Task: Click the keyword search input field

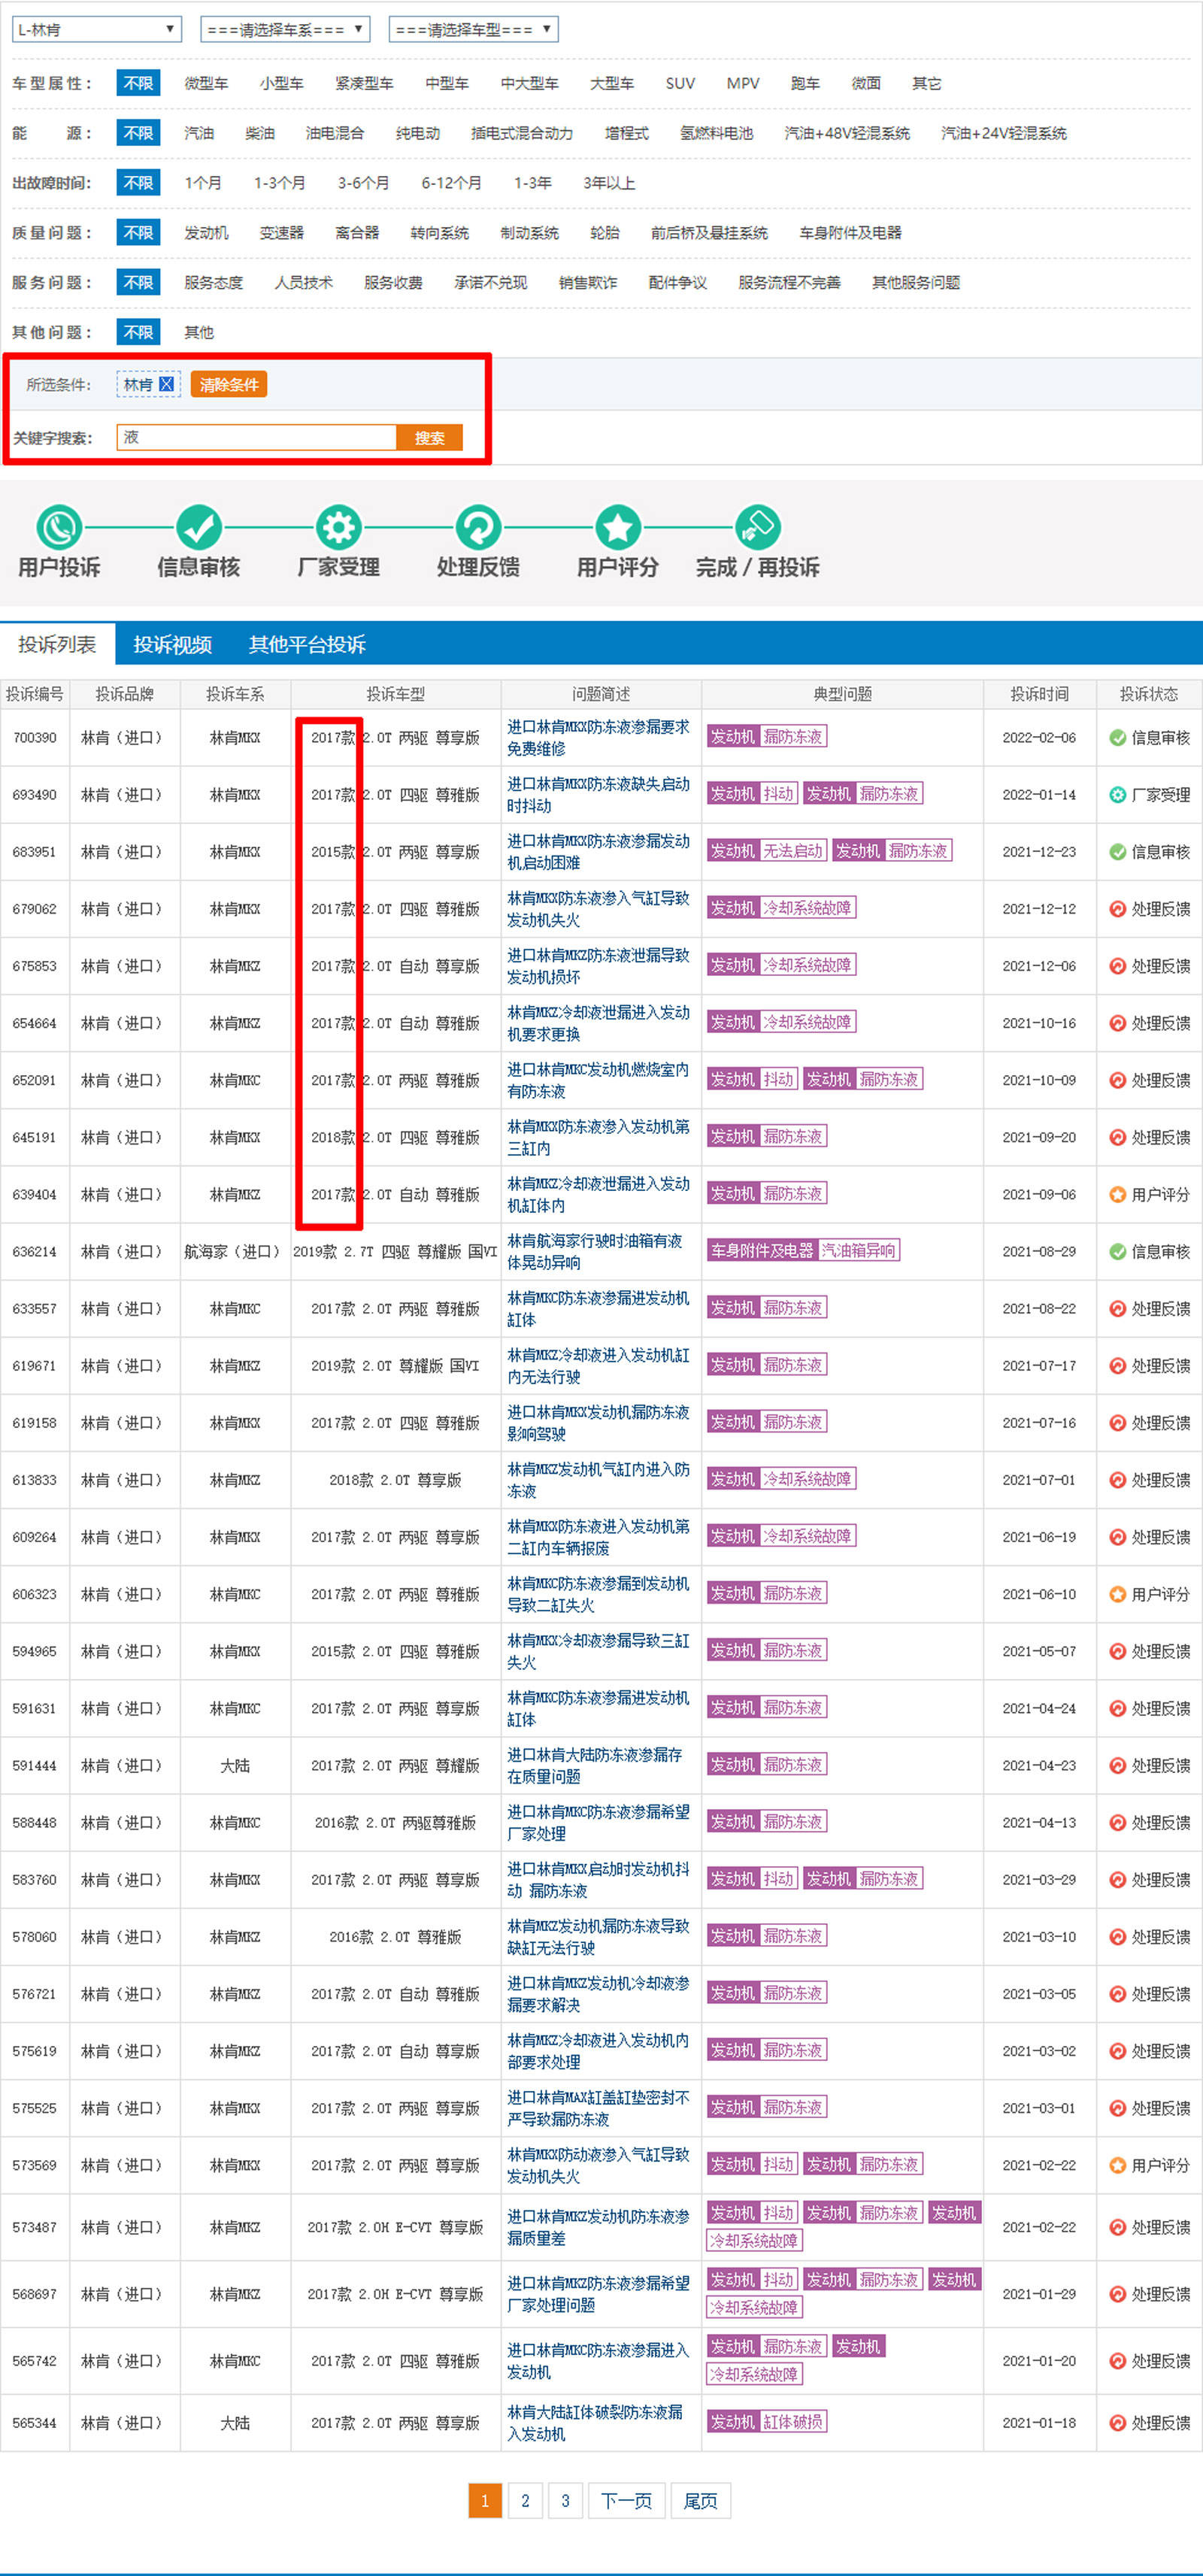Action: [257, 437]
